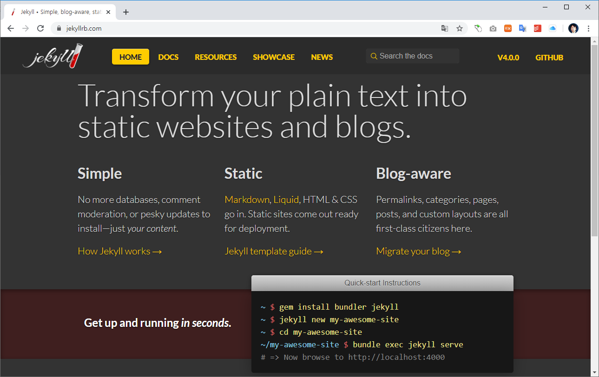Open the orange EX extension
This screenshot has width=599, height=377.
(508, 28)
